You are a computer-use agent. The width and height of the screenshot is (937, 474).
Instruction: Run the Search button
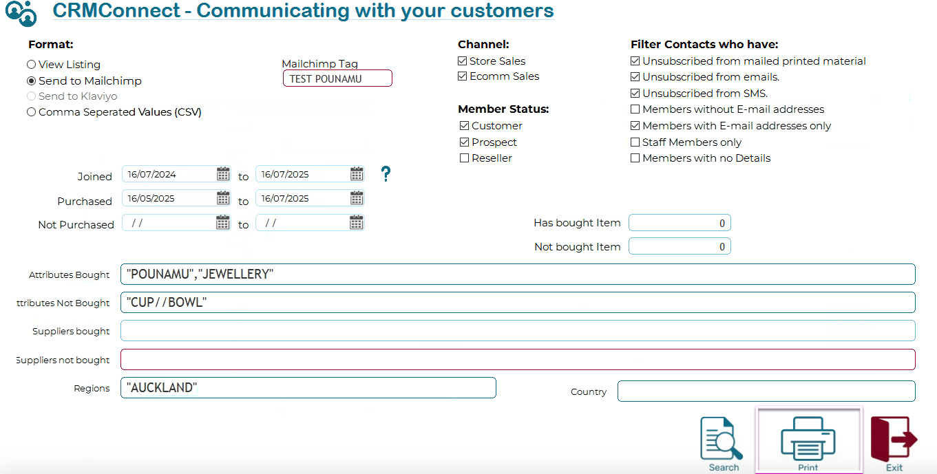tap(722, 444)
